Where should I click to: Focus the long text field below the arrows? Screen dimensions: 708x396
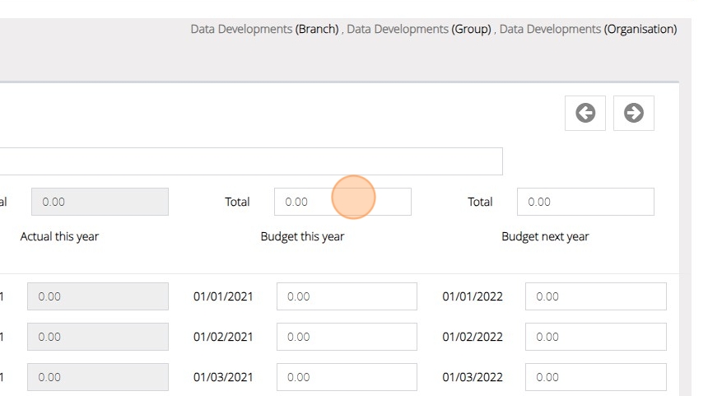point(247,161)
